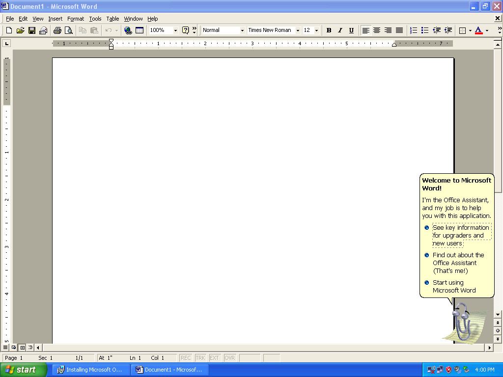Center align the text
This screenshot has height=377, width=503.
click(377, 30)
